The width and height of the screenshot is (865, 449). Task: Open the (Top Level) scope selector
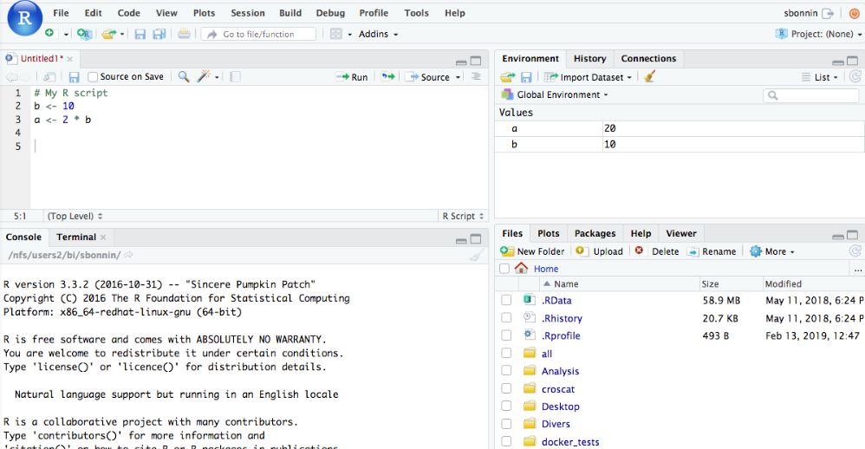[75, 216]
